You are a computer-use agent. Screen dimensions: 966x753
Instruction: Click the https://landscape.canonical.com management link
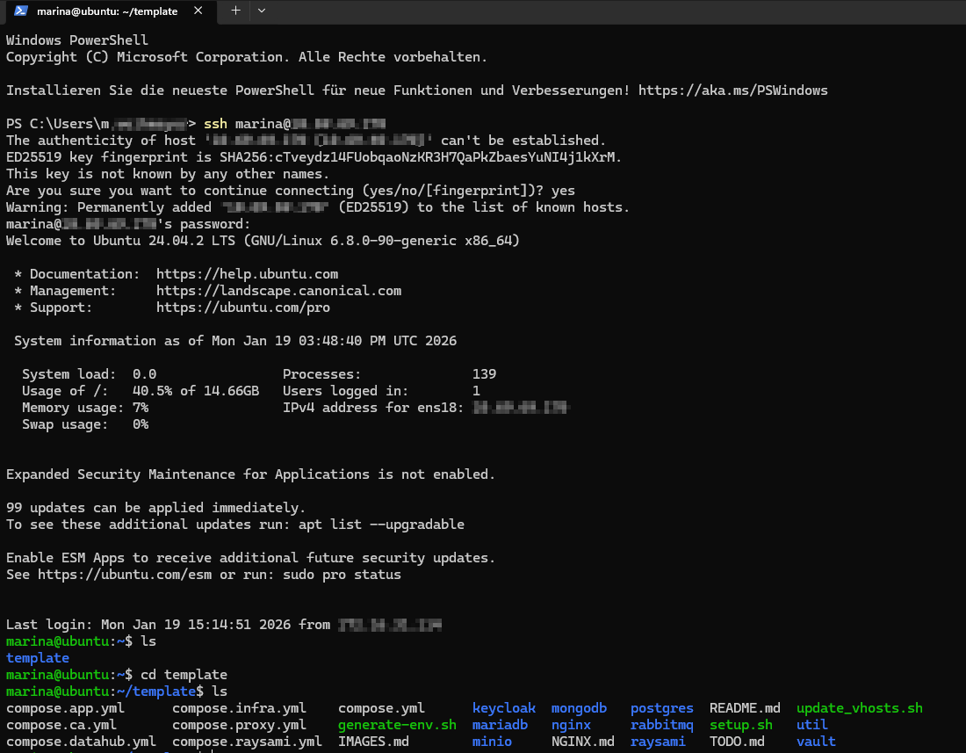point(278,290)
